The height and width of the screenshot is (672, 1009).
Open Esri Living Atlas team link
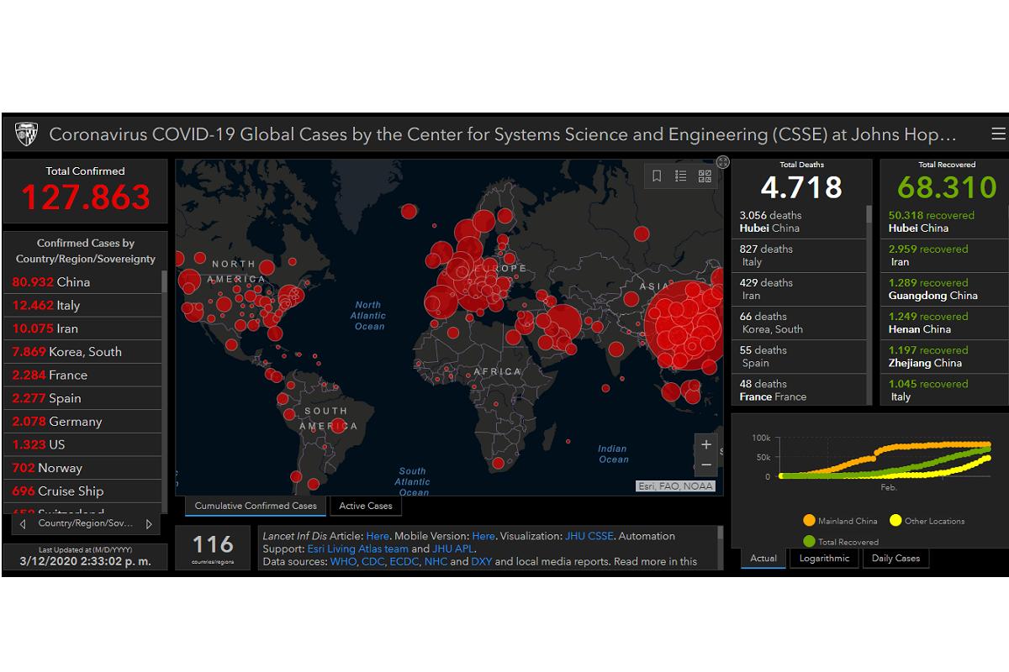coord(357,549)
